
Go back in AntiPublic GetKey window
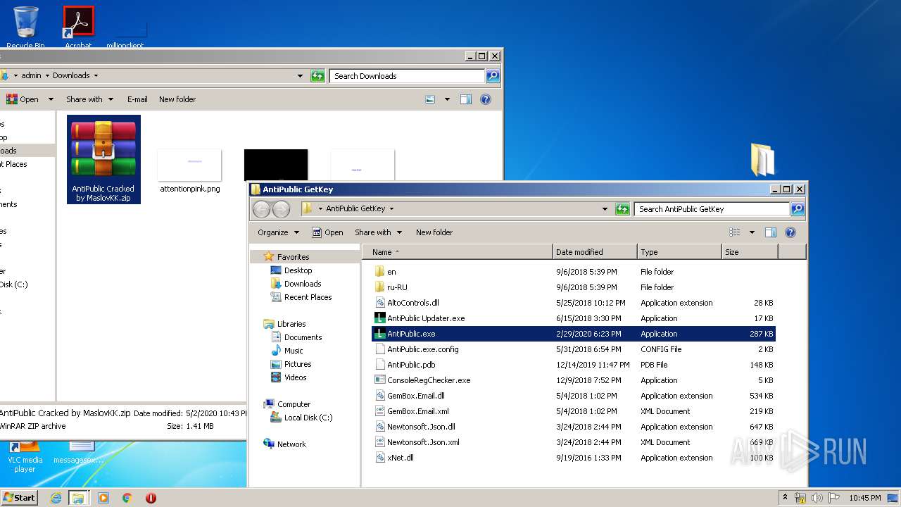(x=261, y=209)
